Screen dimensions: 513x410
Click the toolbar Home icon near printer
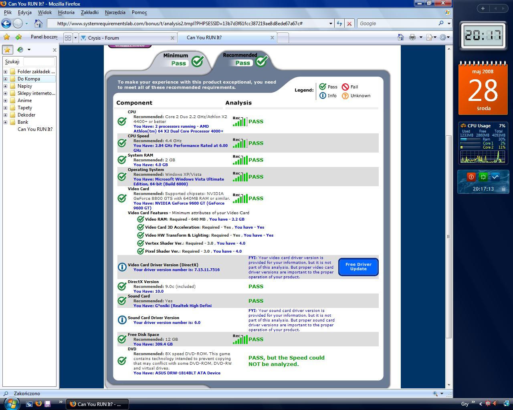coord(401,37)
